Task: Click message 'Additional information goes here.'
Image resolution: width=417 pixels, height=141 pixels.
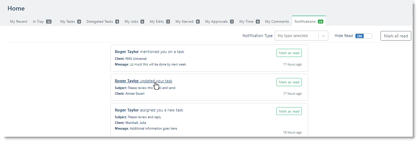Action: 154,129
